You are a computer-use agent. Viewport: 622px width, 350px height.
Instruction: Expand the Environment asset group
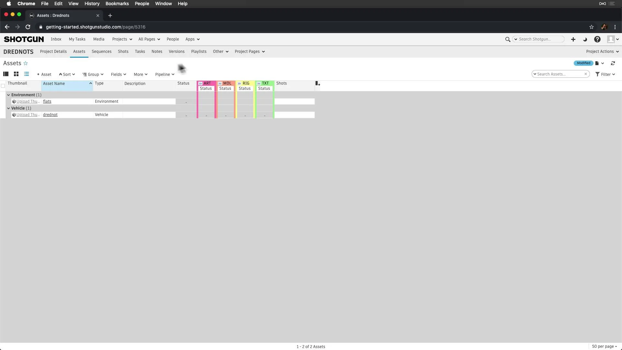[8, 94]
